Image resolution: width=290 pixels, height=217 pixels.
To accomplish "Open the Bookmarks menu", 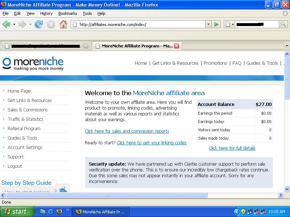I will tap(68, 13).
